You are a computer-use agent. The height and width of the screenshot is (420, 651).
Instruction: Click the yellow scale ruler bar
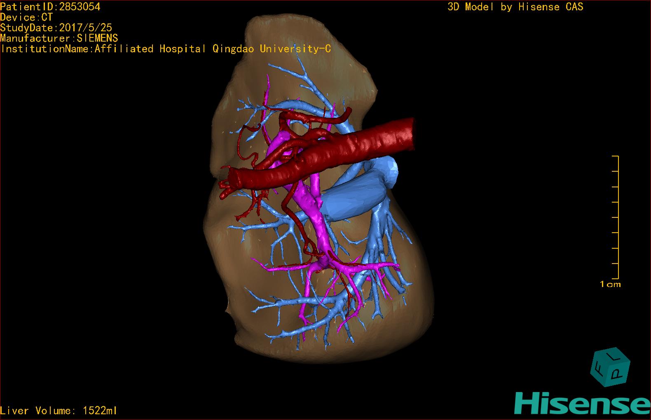coord(616,217)
